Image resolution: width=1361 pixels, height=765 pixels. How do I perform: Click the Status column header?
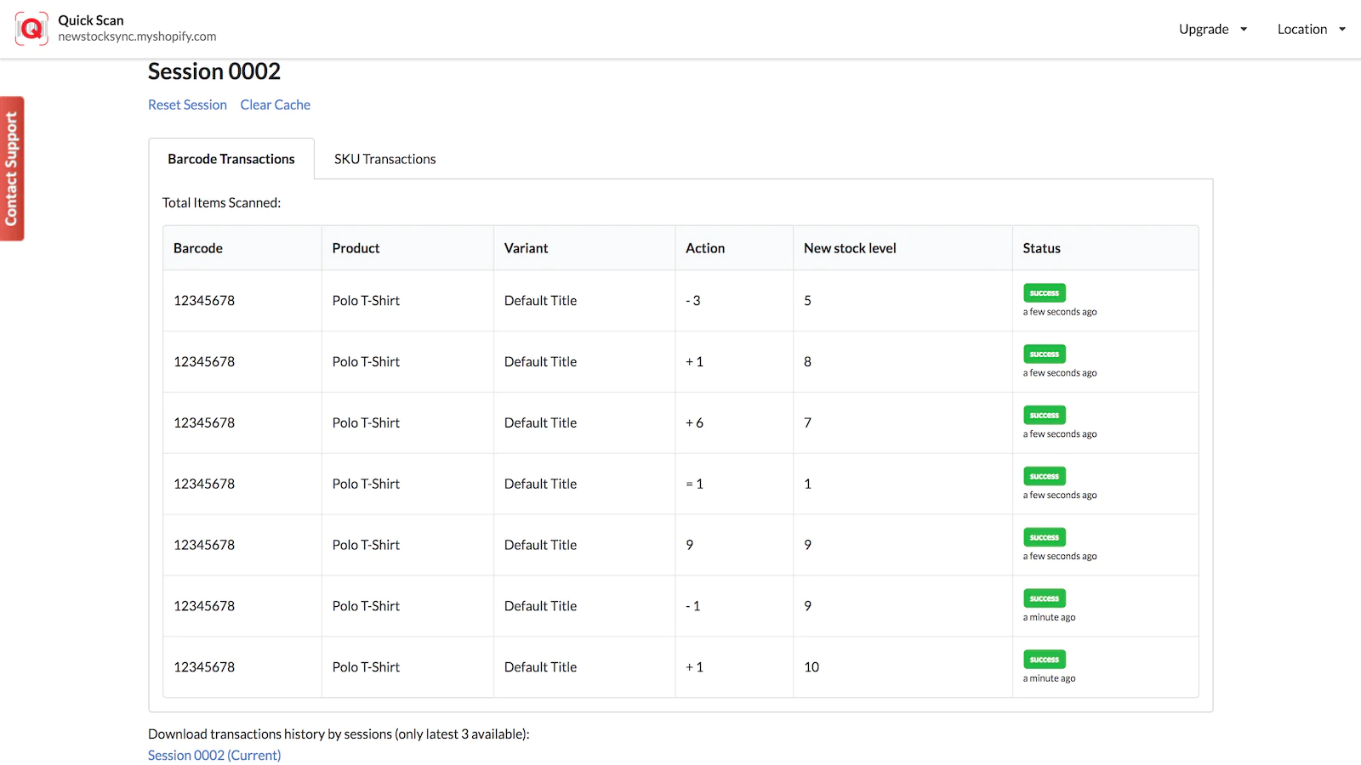coord(1041,248)
